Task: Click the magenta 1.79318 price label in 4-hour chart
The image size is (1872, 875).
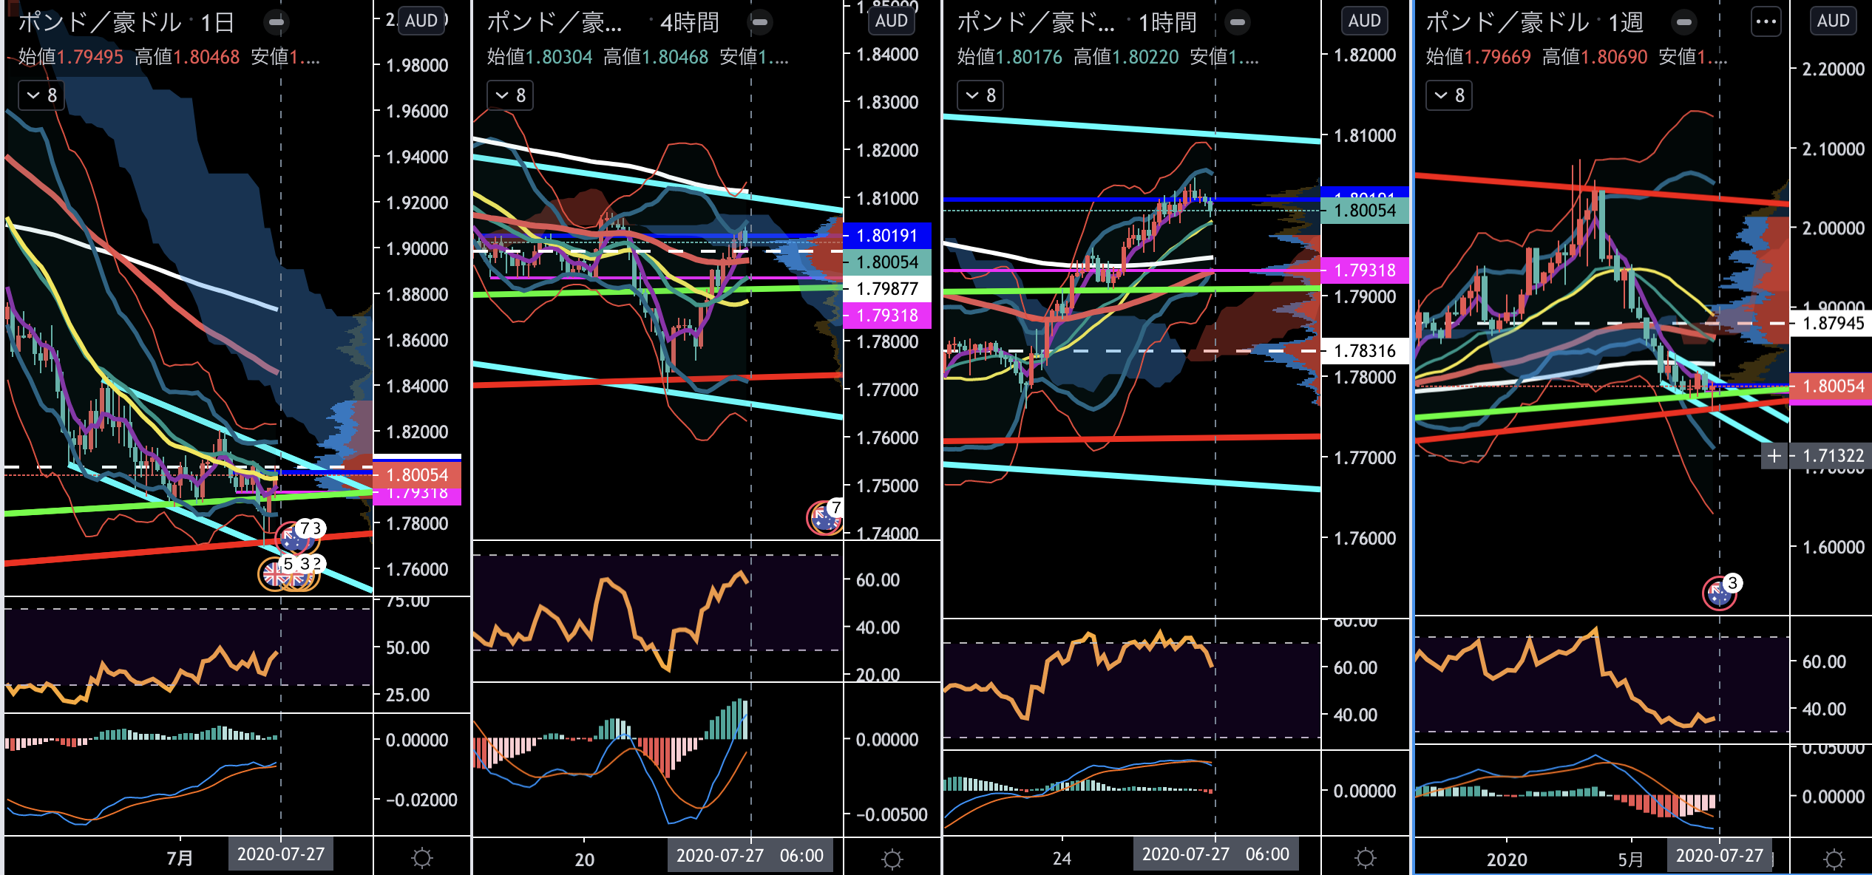Action: tap(886, 316)
